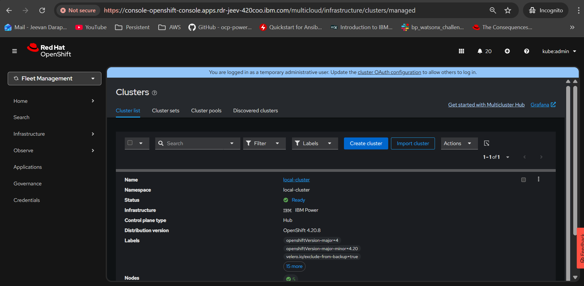584x286 pixels.
Task: Open the Fleet Management perspective switcher
Action: pos(54,79)
